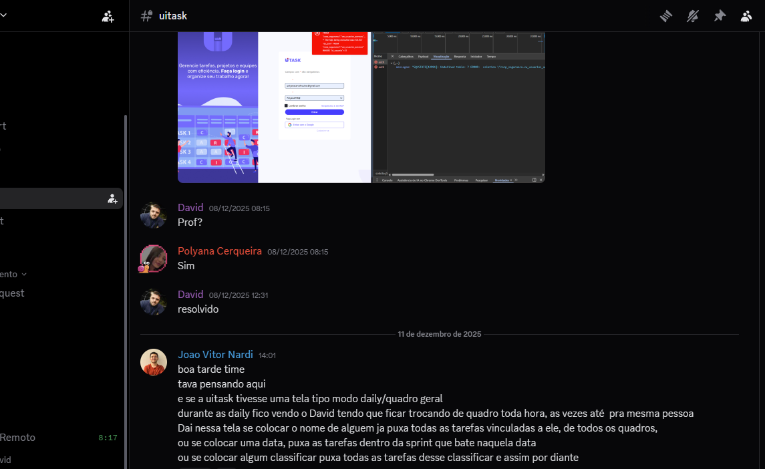Screen dimensions: 765x469
Task: Click David's name on 'resolvido' message
Action: [x=190, y=294]
